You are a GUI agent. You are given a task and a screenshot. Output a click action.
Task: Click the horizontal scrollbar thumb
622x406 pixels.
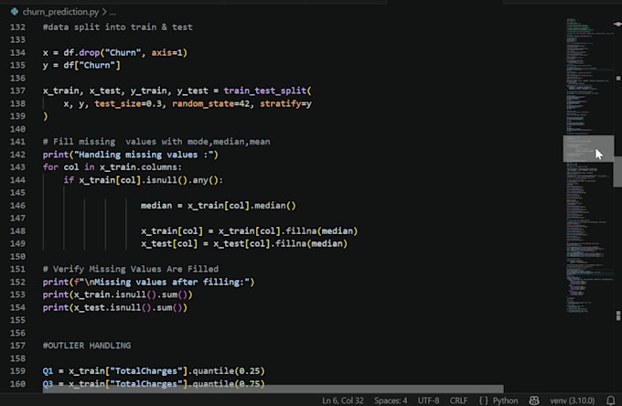273,389
